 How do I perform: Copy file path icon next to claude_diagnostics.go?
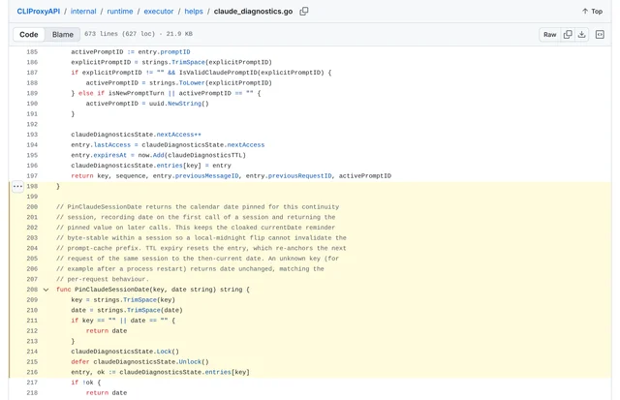[303, 12]
